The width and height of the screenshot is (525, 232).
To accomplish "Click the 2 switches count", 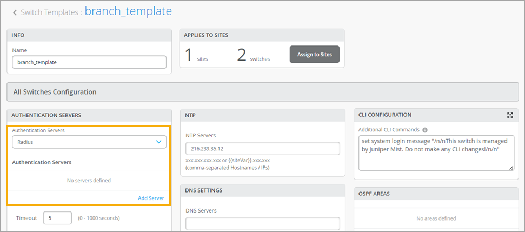I will click(242, 55).
